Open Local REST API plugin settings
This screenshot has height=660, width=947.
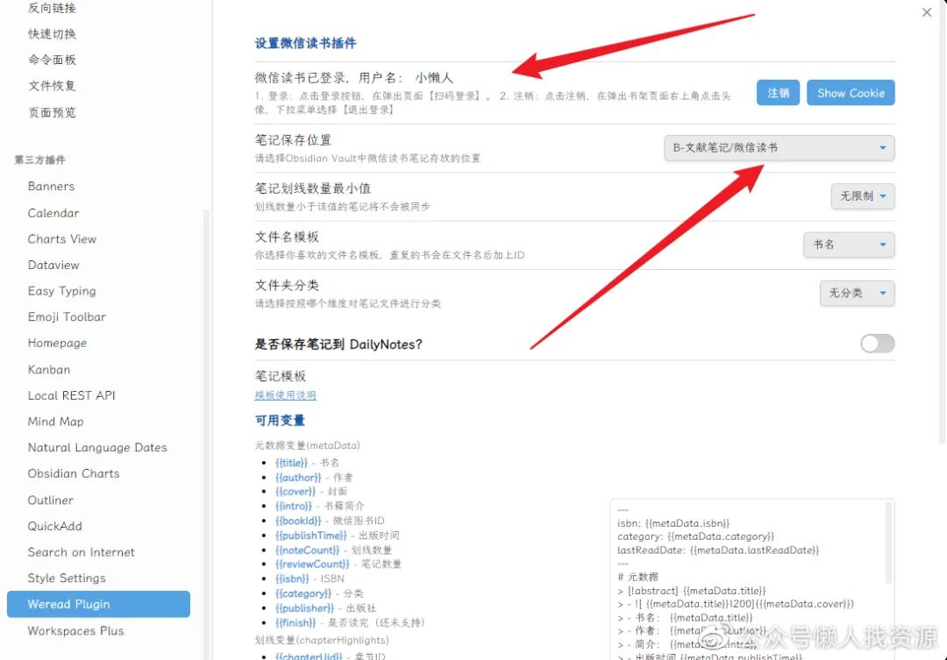click(71, 395)
